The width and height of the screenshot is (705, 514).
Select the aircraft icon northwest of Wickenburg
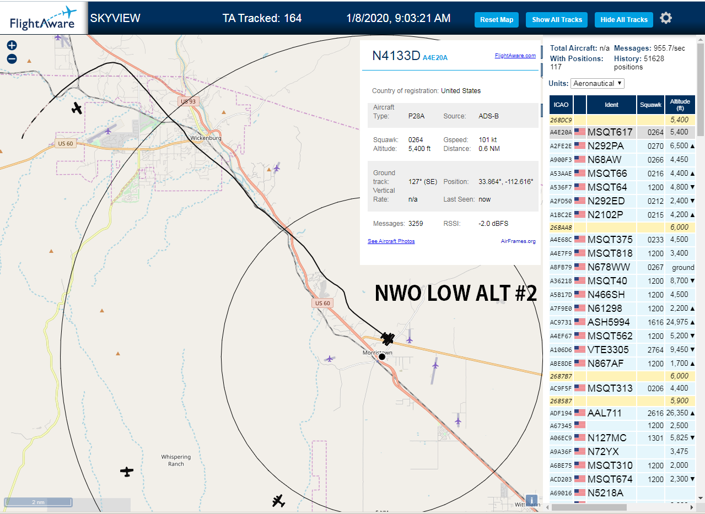coord(77,108)
